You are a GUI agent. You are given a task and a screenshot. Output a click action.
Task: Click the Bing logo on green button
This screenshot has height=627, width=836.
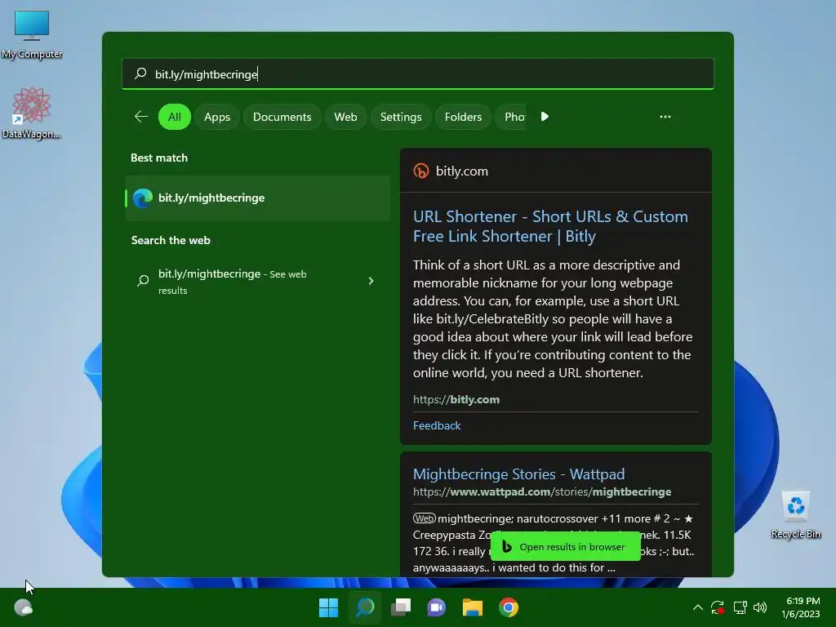click(507, 546)
